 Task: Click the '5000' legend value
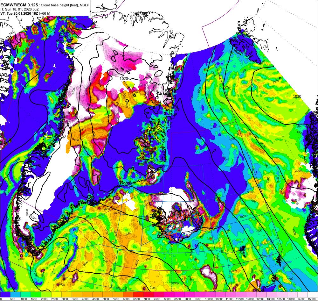click(x=106, y=299)
